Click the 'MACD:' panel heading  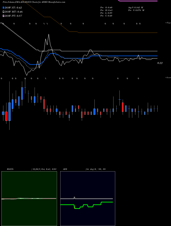click(x=10, y=169)
